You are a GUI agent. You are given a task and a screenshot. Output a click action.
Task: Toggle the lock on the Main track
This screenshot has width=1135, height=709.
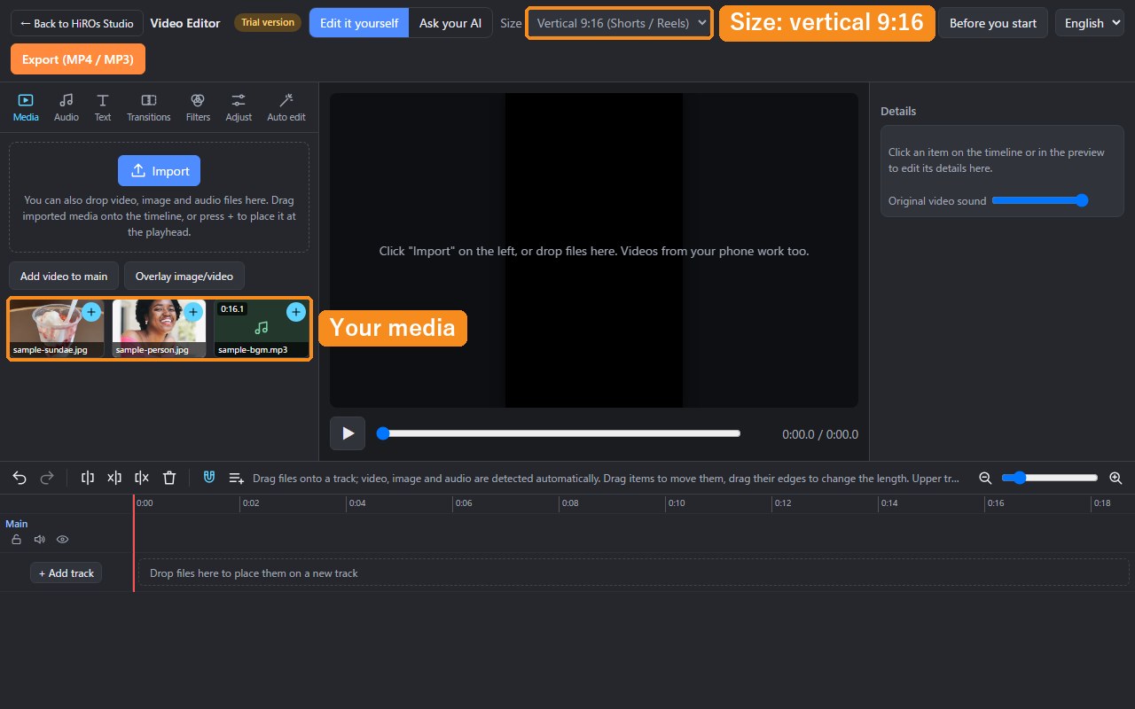16,539
